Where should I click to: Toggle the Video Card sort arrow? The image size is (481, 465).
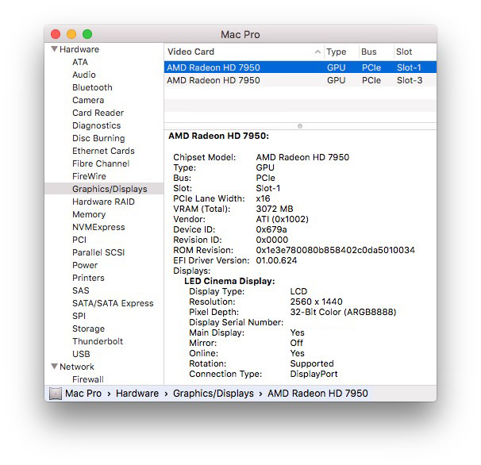click(317, 52)
